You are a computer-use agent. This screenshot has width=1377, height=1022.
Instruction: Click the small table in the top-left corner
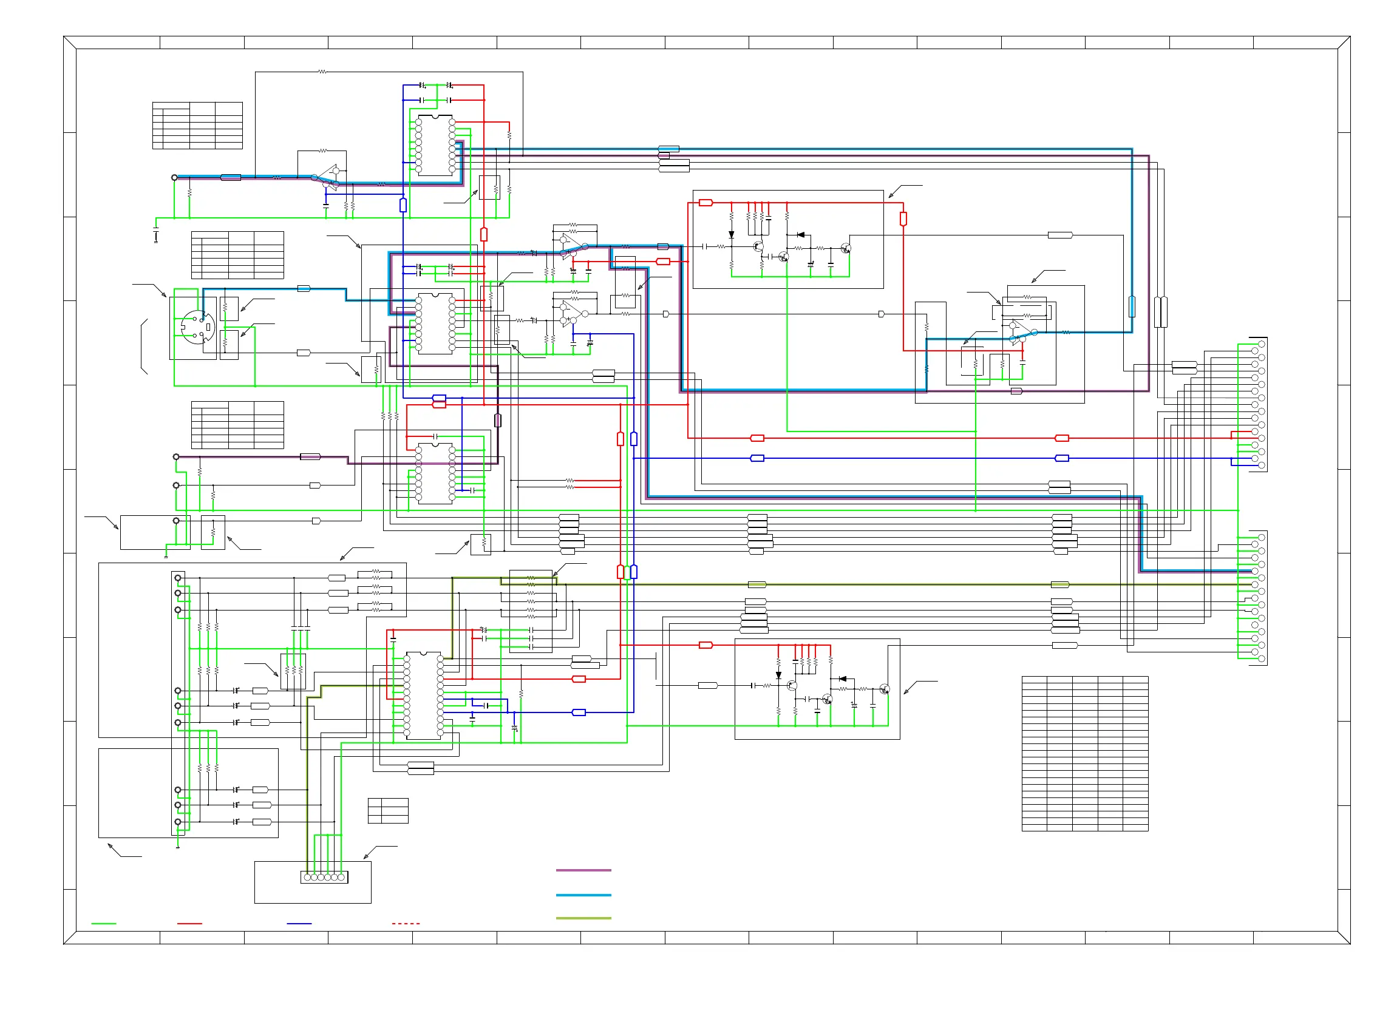197,126
